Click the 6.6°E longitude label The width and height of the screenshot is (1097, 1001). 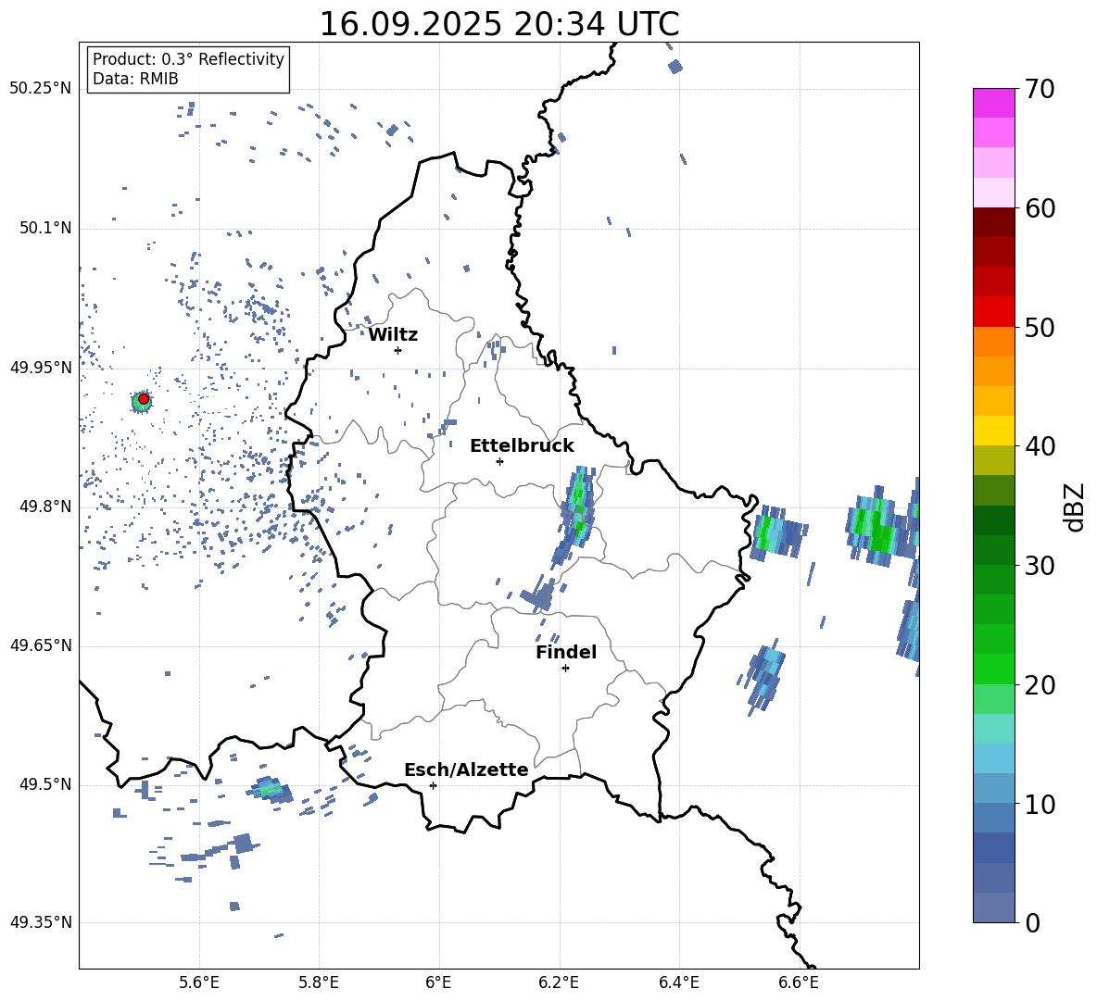[x=799, y=982]
